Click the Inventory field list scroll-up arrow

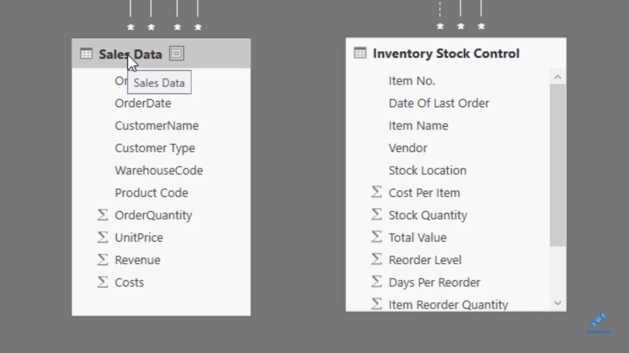[558, 77]
